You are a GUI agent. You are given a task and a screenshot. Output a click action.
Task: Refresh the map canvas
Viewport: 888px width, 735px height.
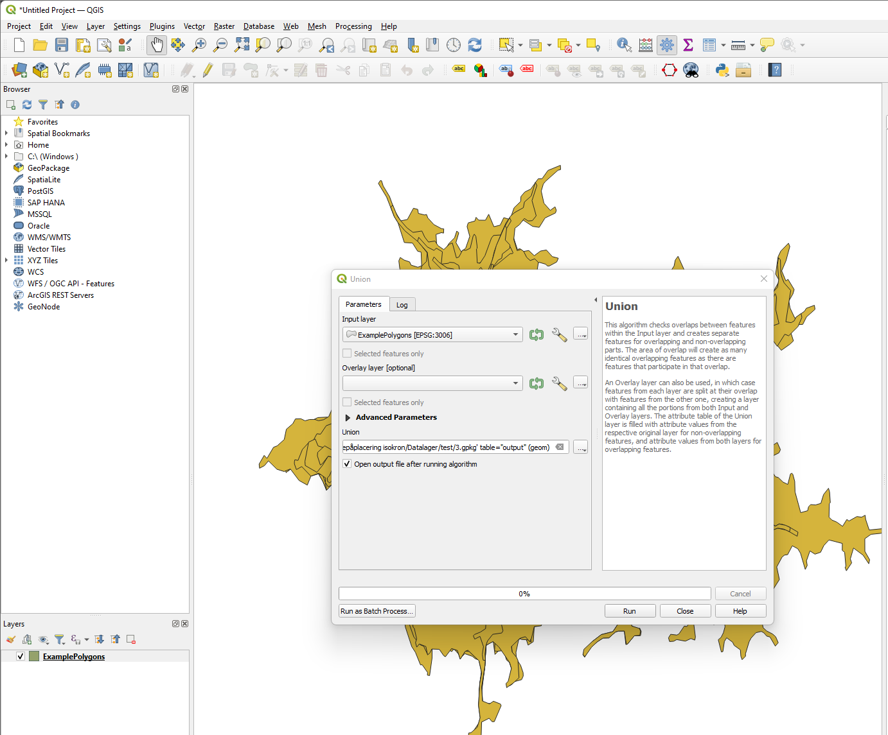475,45
